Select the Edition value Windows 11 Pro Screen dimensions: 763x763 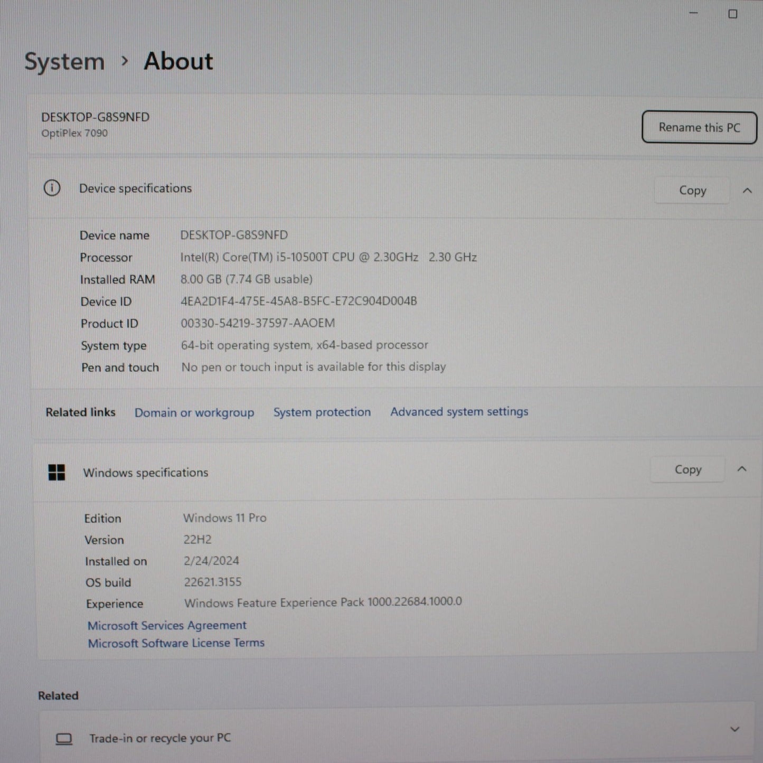click(225, 517)
